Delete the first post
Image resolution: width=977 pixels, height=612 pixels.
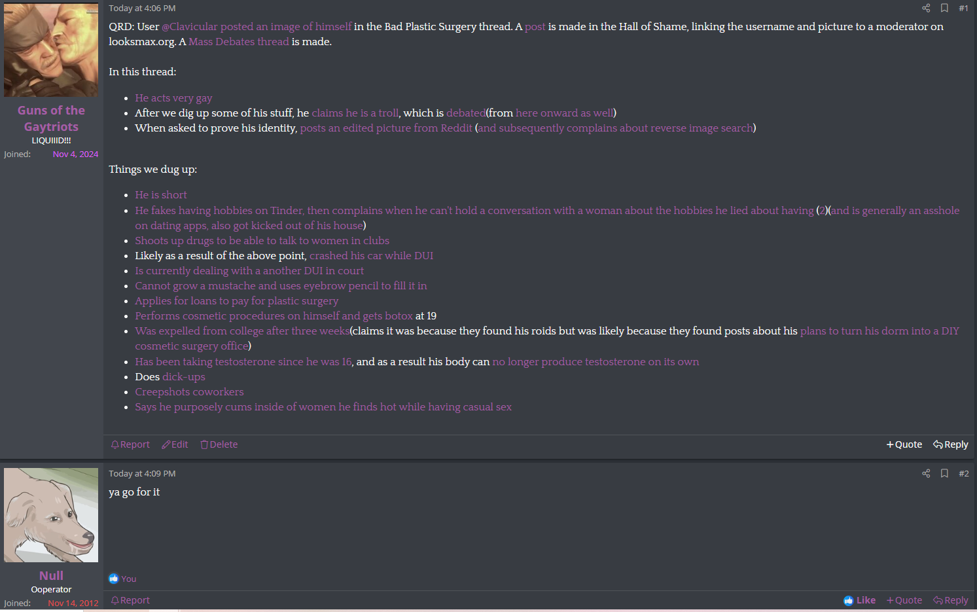[219, 444]
